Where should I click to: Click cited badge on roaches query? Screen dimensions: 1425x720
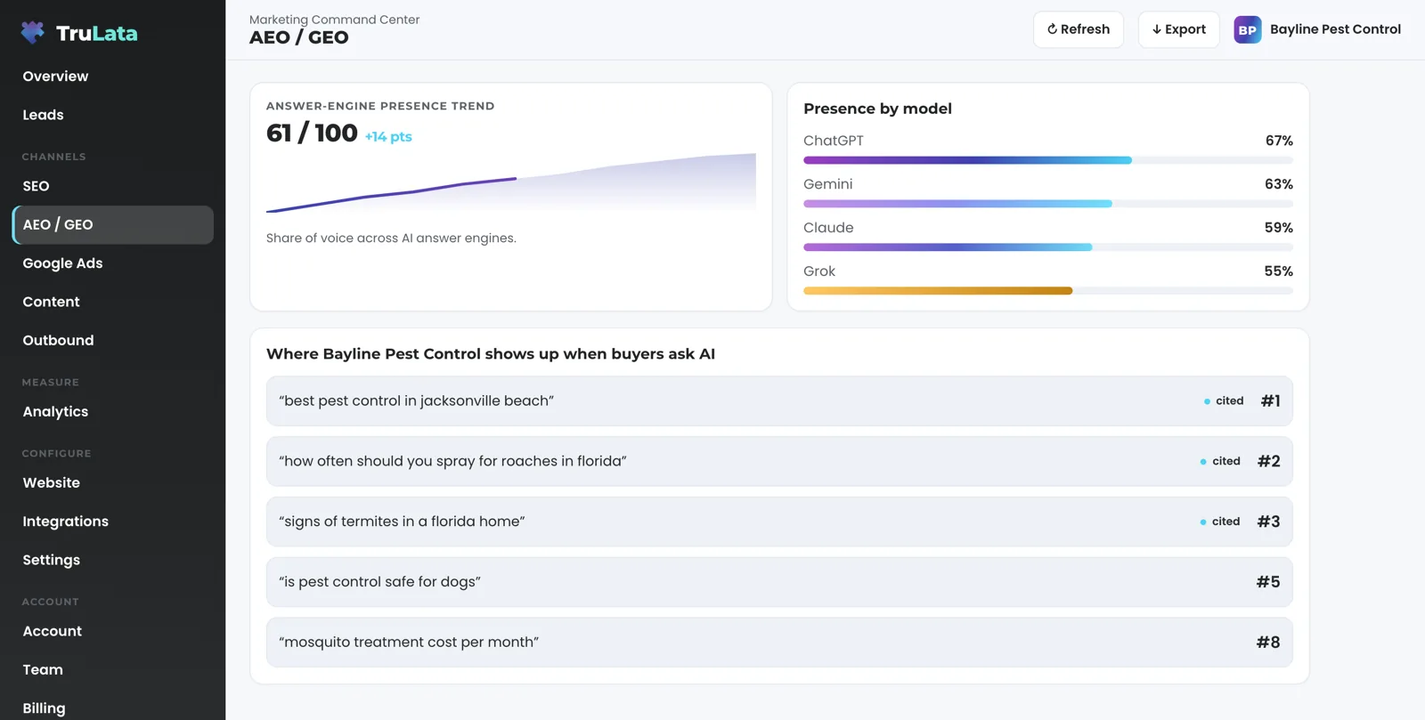(x=1220, y=461)
